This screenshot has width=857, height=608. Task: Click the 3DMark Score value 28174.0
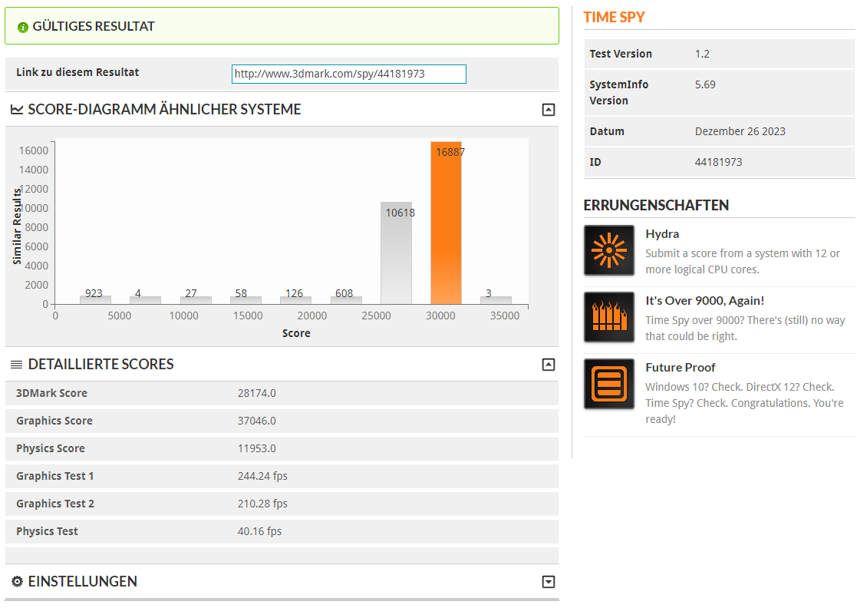coord(256,393)
